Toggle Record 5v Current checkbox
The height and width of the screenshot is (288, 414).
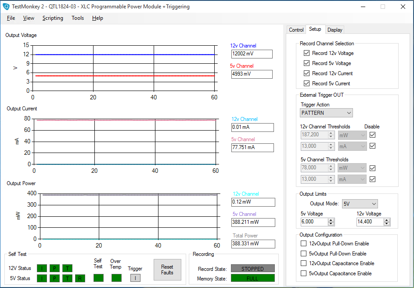306,84
